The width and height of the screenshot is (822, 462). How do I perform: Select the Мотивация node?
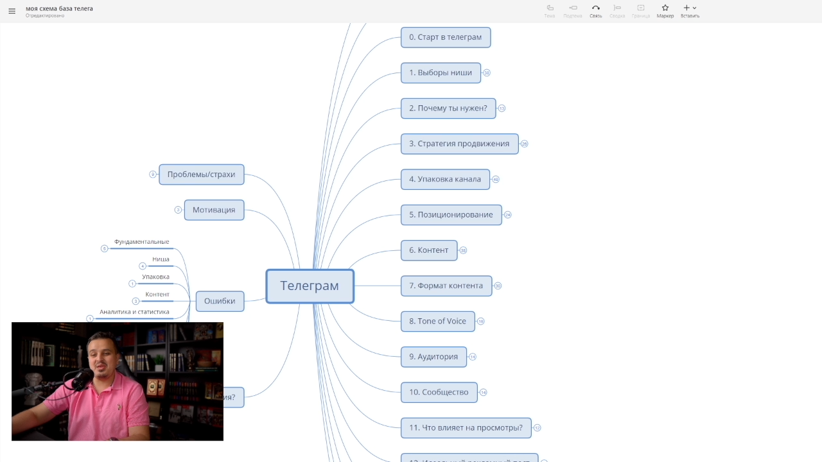click(214, 210)
